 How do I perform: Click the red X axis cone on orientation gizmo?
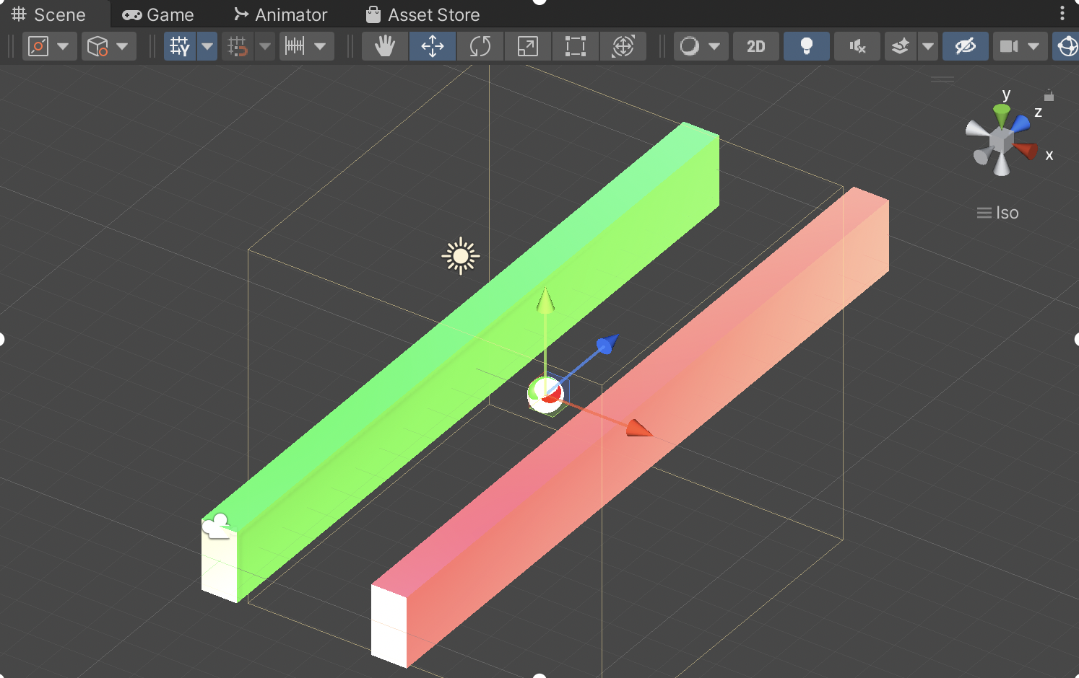[x=1026, y=151]
